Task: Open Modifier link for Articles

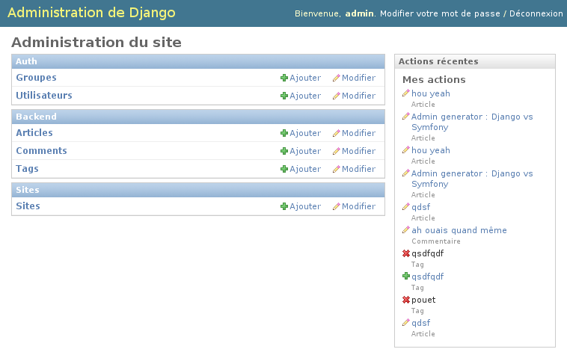Action: 359,133
